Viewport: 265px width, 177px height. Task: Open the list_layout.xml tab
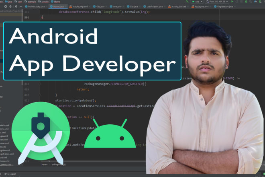200,6
